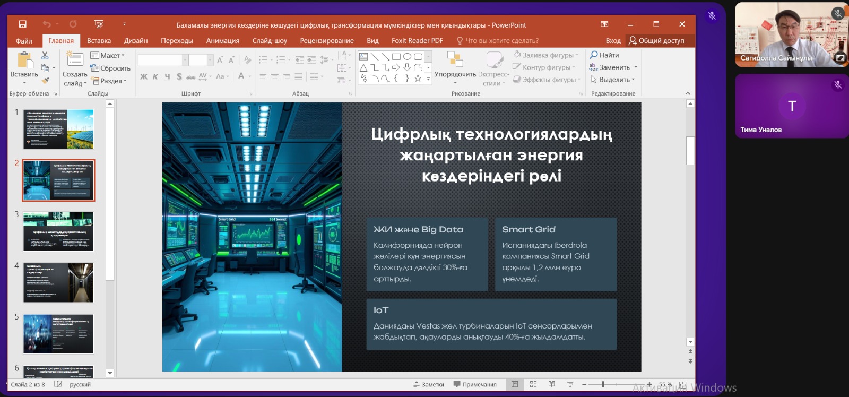Toggle the Заметки notes pane
The width and height of the screenshot is (849, 397).
pyautogui.click(x=429, y=384)
